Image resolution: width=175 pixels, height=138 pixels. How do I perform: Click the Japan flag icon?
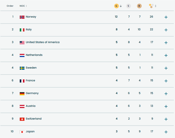[22, 132]
